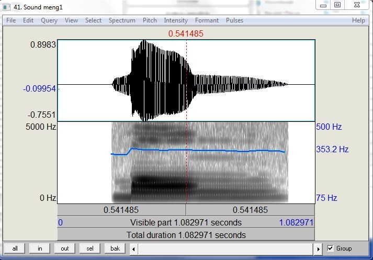This screenshot has height=260, width=373.
Task: Click the -0.09954 amplitude value label
Action: [40, 89]
